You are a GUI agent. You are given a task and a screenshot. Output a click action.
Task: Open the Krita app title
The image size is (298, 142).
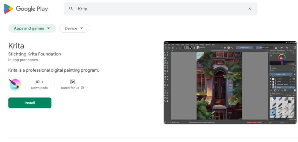(x=16, y=46)
